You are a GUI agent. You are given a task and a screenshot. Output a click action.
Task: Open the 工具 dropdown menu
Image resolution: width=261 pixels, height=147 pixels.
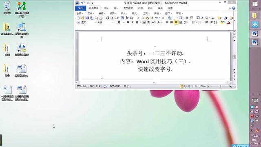(x=146, y=13)
